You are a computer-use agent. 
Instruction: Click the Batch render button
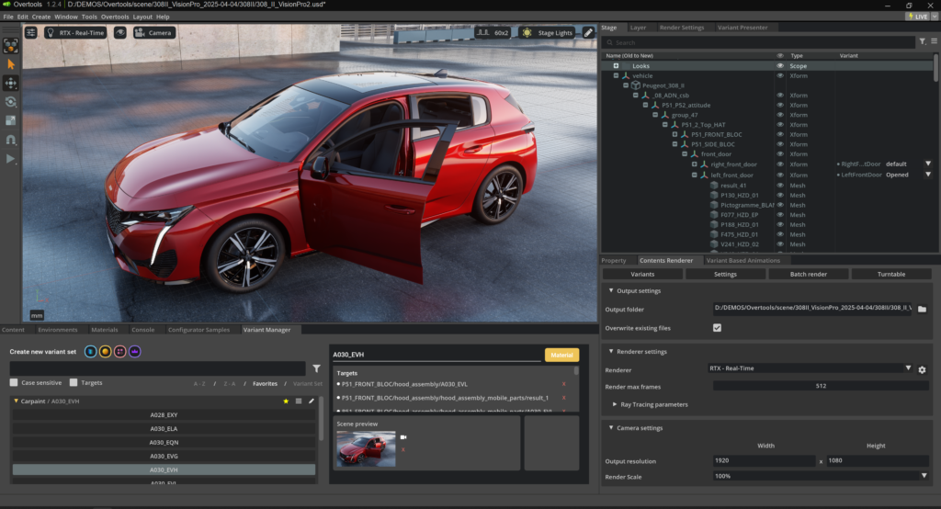[x=808, y=274]
